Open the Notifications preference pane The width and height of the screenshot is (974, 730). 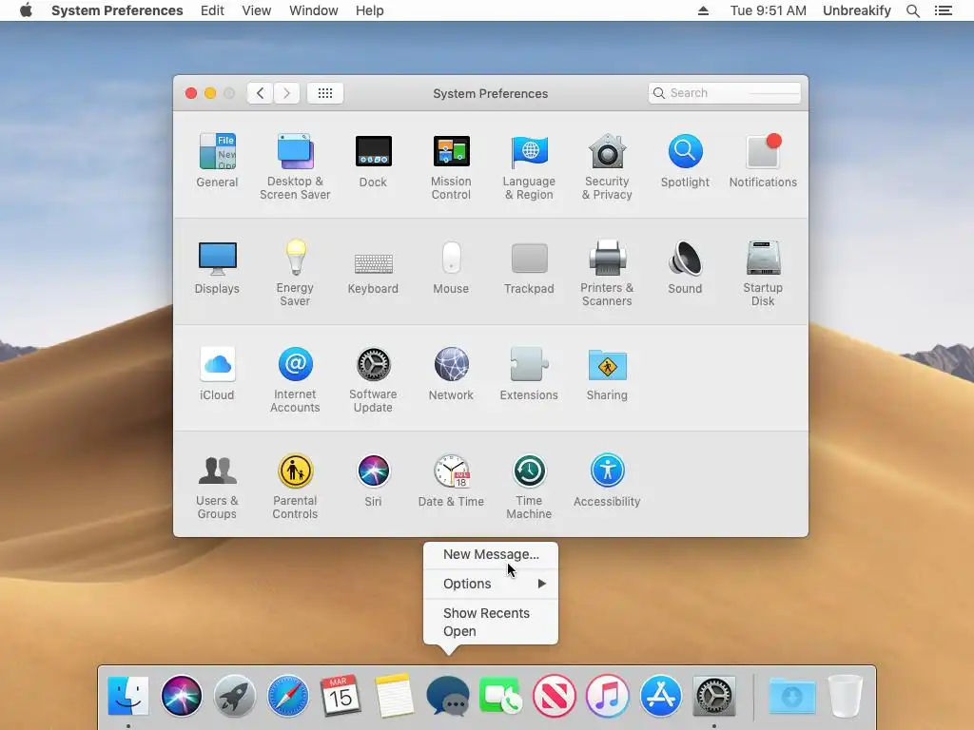coord(763,160)
